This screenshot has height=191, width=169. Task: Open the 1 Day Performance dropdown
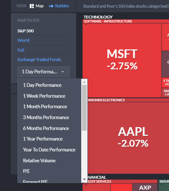point(44,72)
